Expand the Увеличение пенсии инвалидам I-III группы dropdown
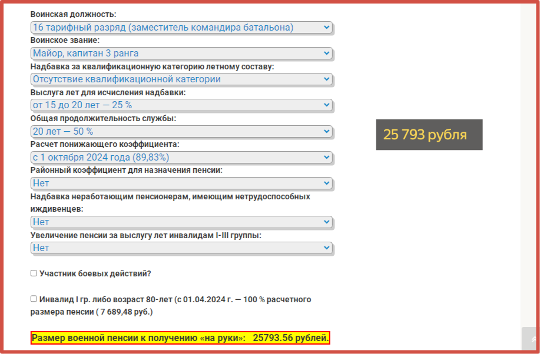Viewport: 540px width, 354px height. pos(181,248)
